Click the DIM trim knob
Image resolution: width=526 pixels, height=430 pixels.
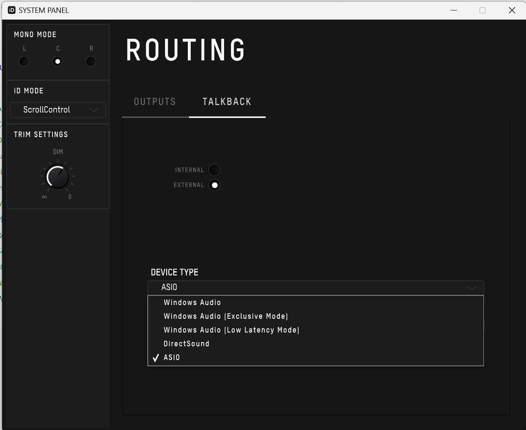pyautogui.click(x=58, y=177)
